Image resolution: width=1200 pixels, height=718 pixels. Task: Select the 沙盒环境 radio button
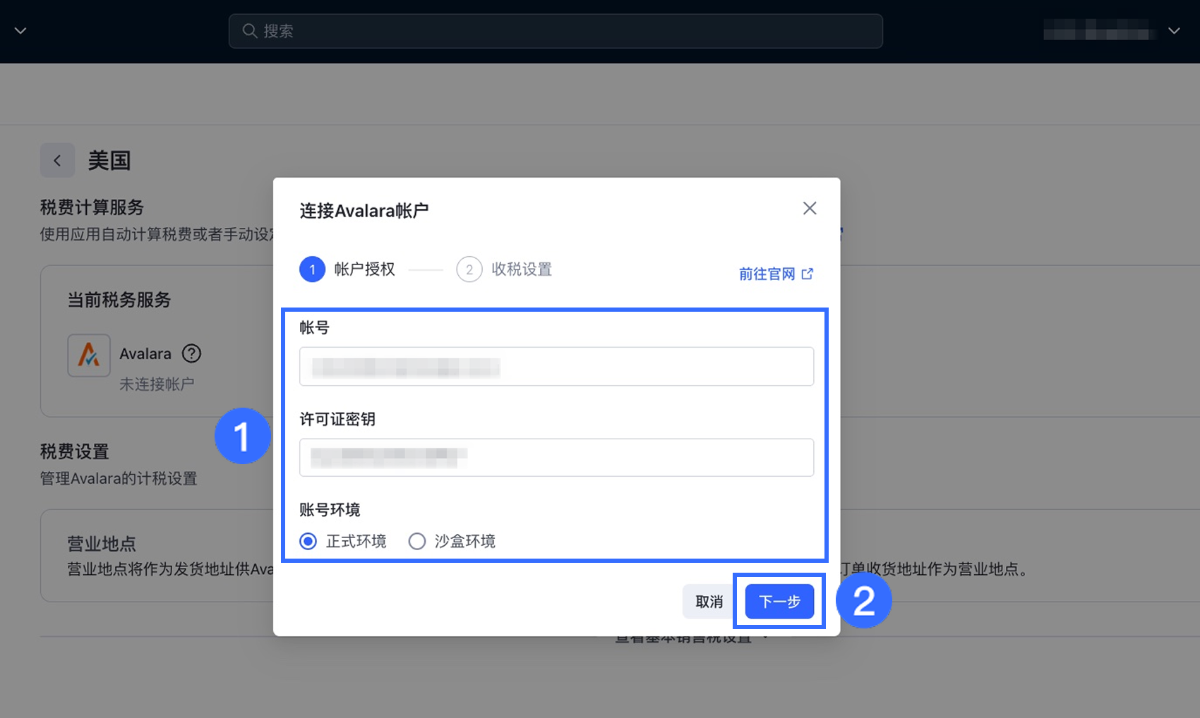coord(417,541)
